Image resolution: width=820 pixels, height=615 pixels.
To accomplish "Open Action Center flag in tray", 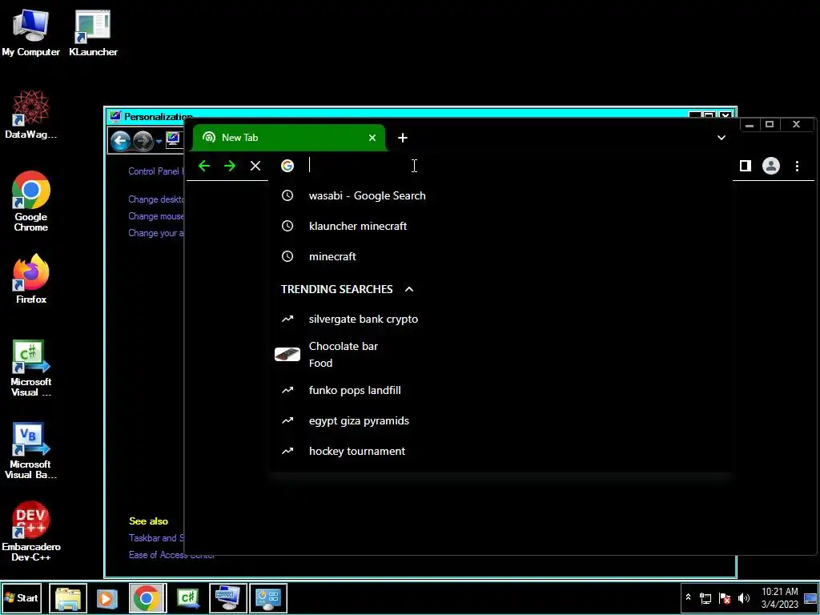I will tap(725, 598).
